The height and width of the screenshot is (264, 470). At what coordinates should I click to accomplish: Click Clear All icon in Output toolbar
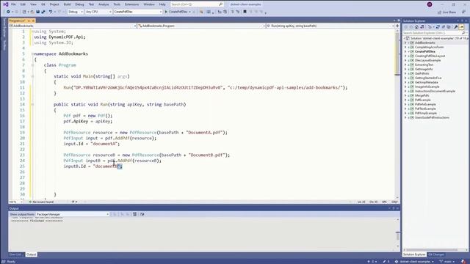tap(135, 214)
